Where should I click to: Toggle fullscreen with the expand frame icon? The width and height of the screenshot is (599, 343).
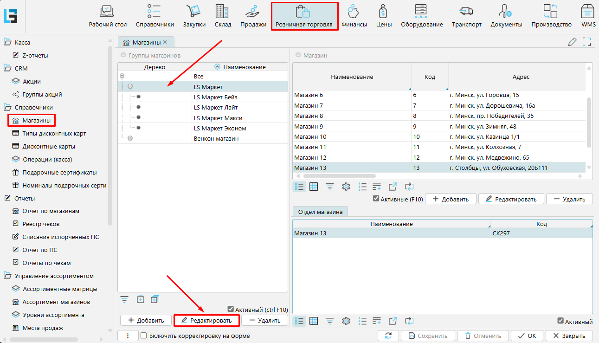(x=586, y=42)
